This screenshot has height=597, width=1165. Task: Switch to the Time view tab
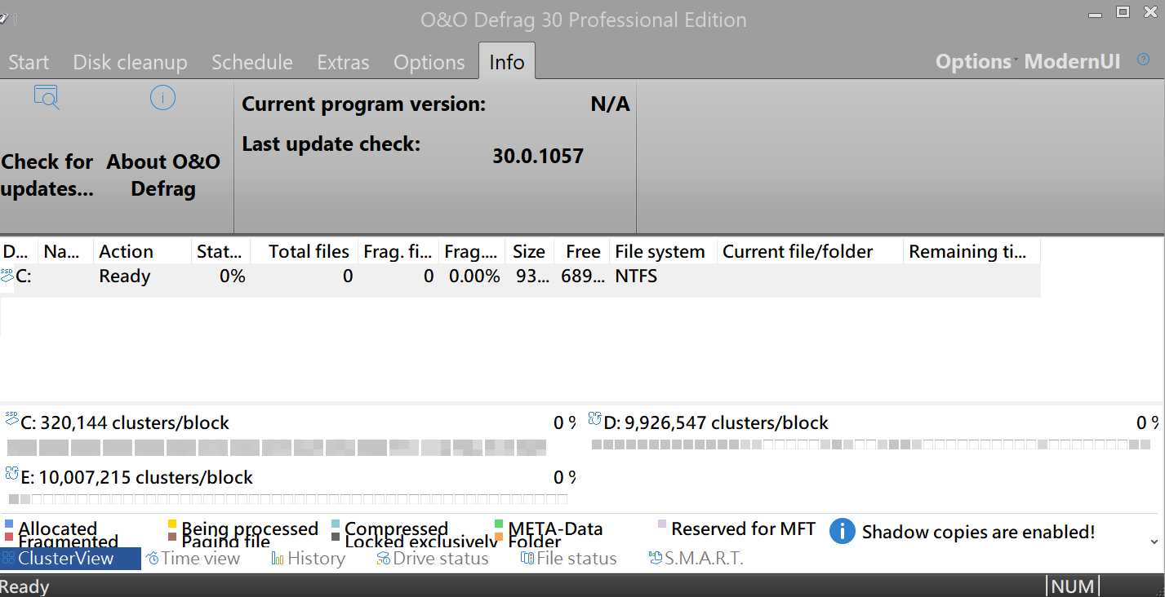point(193,559)
